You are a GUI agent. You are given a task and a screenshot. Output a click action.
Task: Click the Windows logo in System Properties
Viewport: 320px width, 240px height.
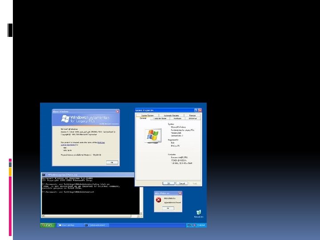tap(153, 136)
